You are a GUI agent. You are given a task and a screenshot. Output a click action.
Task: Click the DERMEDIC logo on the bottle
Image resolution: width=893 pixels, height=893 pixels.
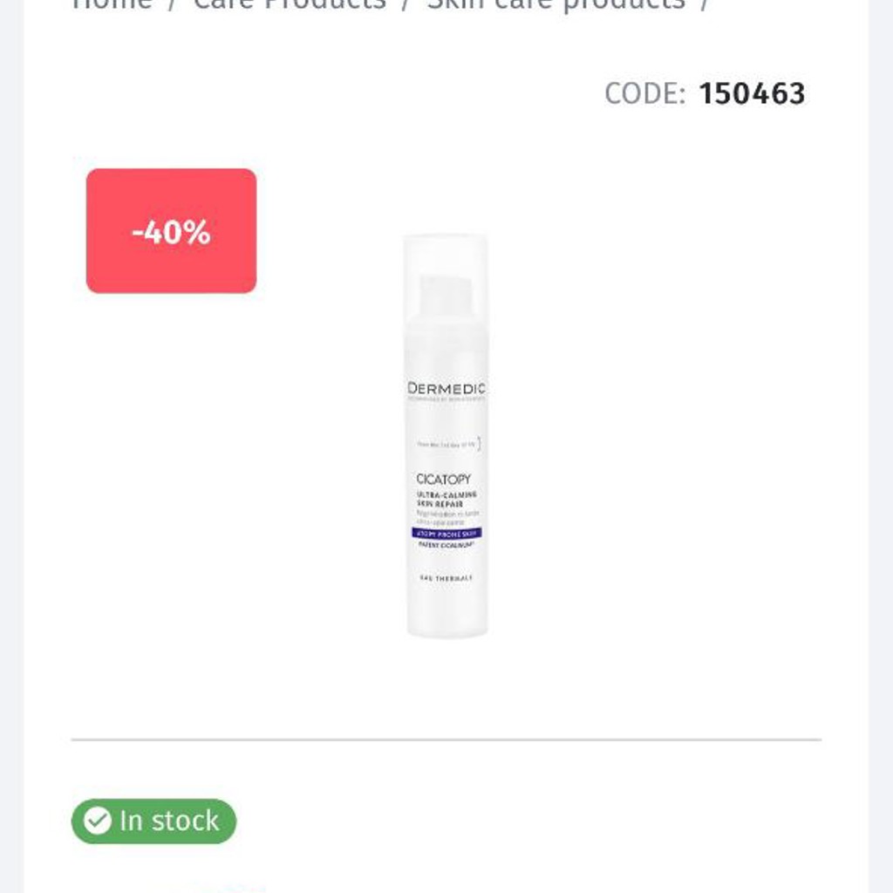click(x=446, y=388)
